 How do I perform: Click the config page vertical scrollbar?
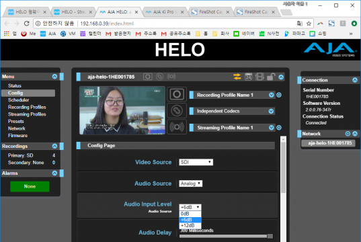[x=284, y=167]
